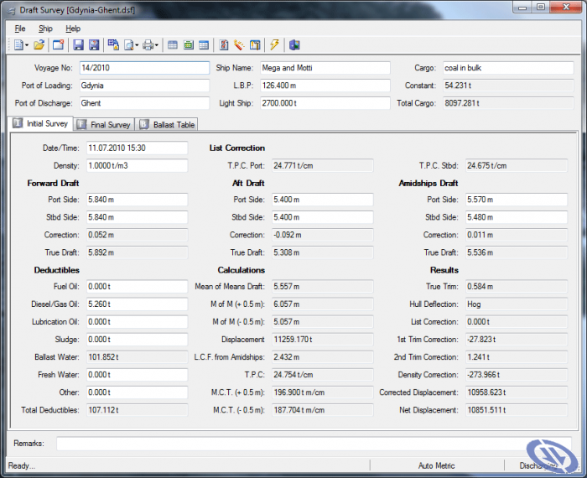The image size is (587, 478).
Task: Click Forward Draft Stbd Side field
Action: [x=137, y=217]
